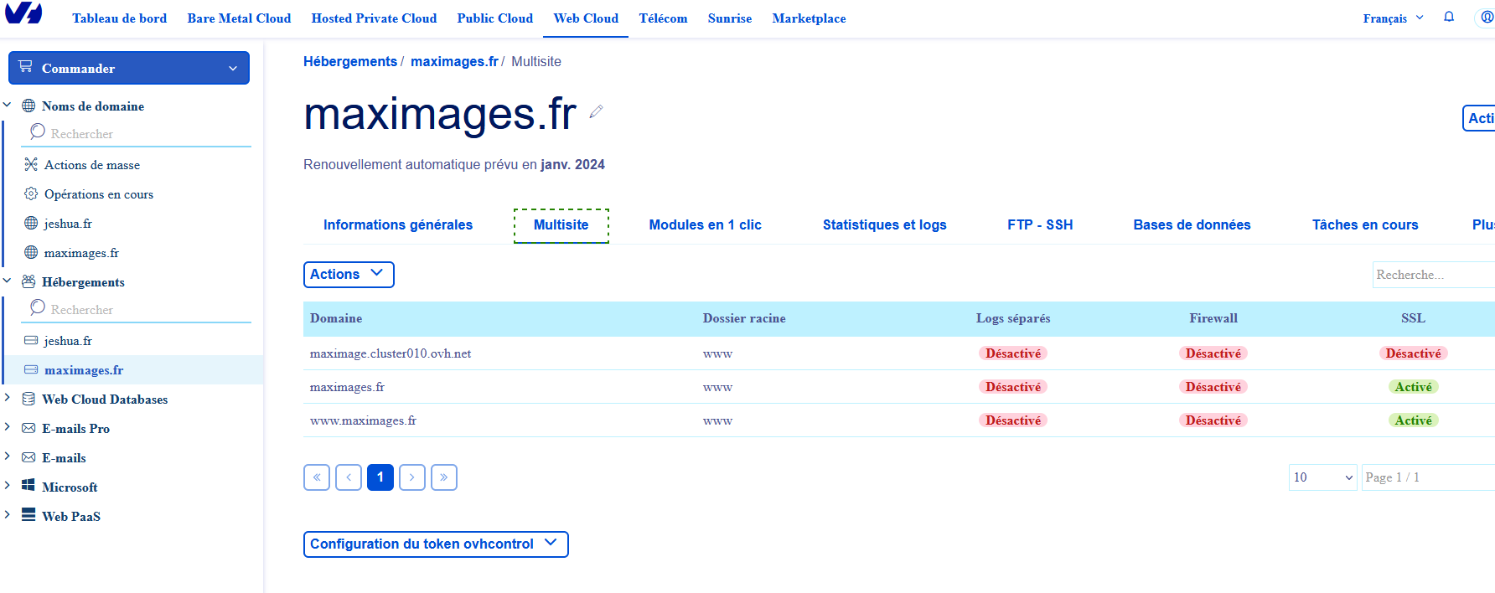Open the Actions dropdown above table
Screen dimensions: 1495x593
348,274
